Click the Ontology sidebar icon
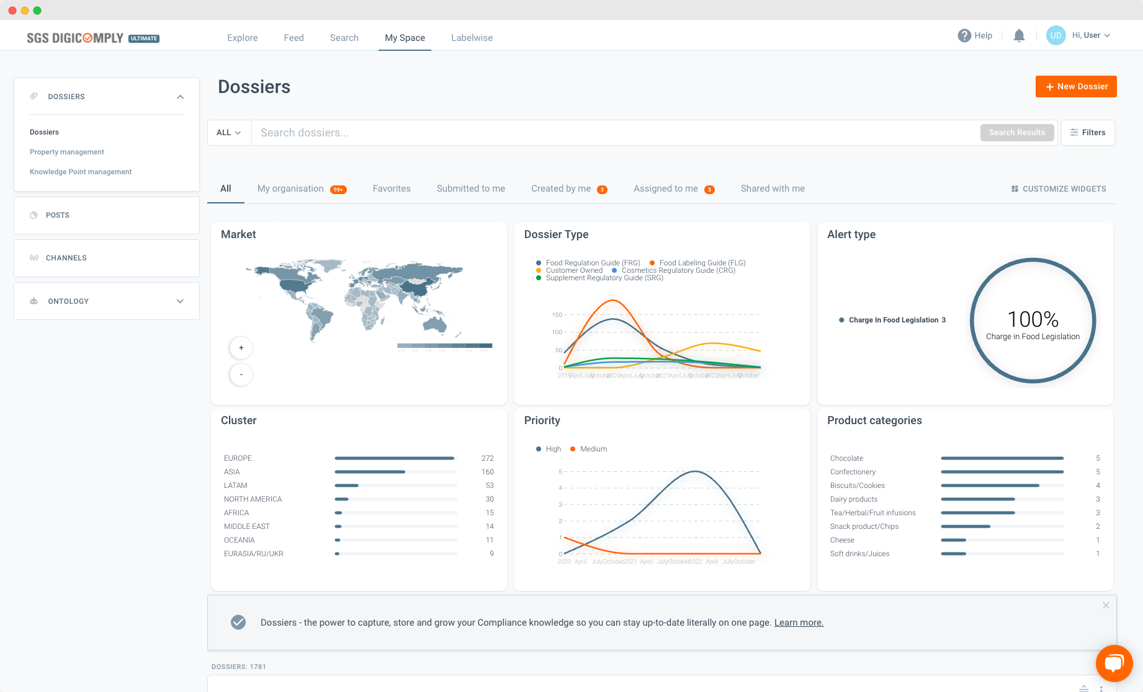Viewport: 1143px width, 692px height. pyautogui.click(x=34, y=301)
